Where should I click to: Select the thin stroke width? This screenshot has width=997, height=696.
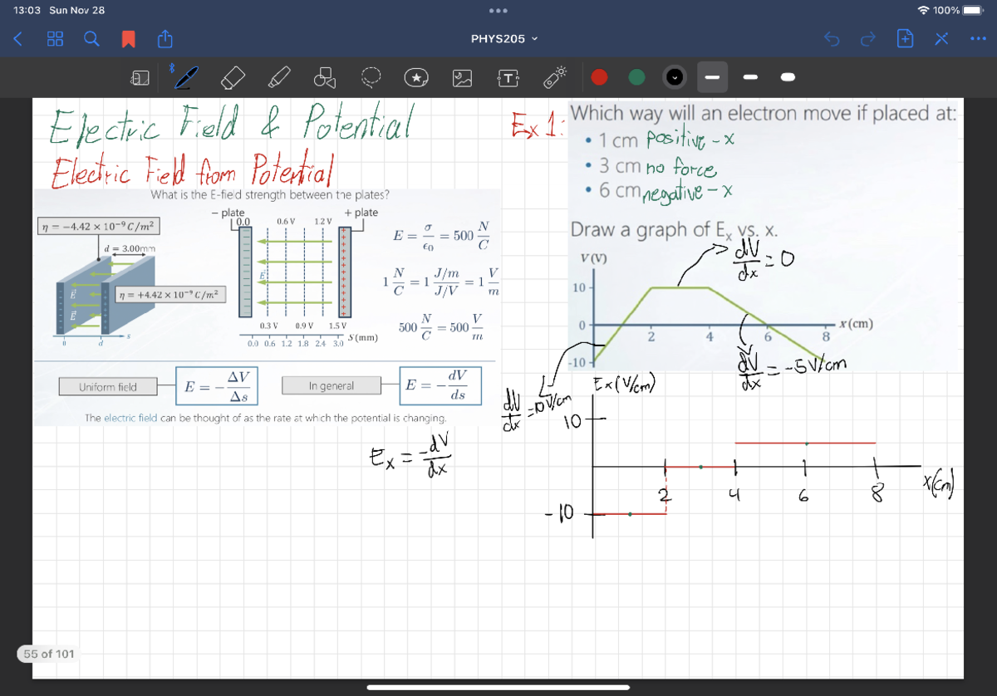[713, 78]
